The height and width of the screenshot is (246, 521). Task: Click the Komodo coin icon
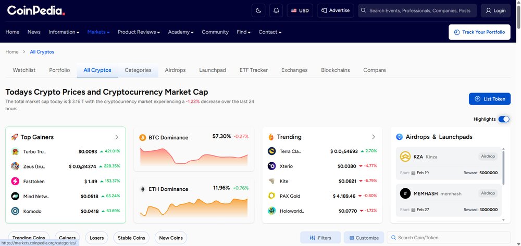(x=15, y=211)
